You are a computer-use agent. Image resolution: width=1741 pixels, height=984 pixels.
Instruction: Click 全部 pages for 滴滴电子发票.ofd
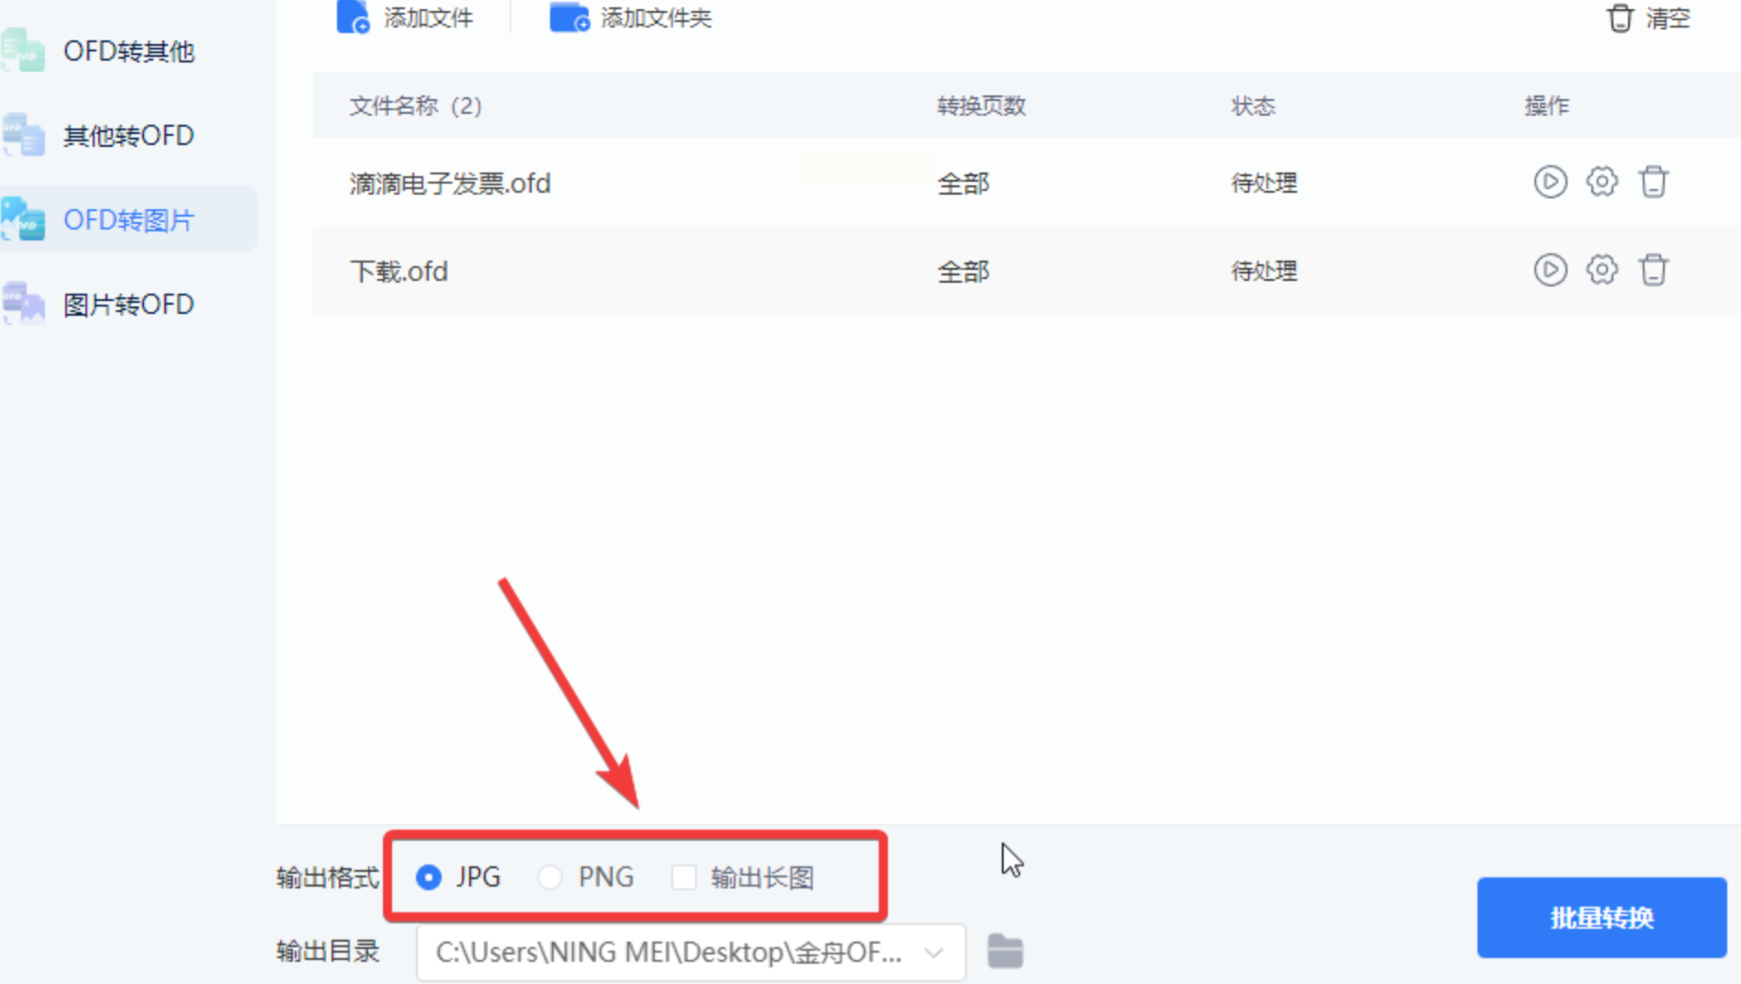pos(963,184)
